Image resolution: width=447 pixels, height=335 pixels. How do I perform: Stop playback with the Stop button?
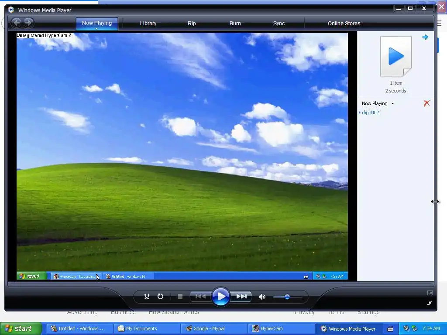click(x=180, y=297)
